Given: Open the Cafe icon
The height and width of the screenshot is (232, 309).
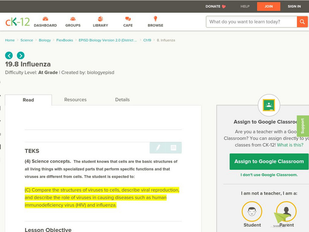Looking at the screenshot, I should (128, 19).
